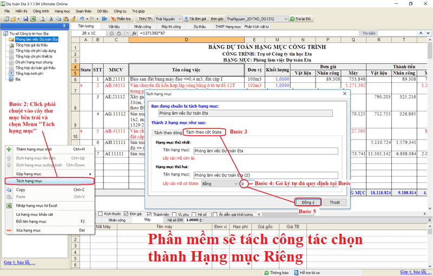Open the Soạn thảo menu
Viewport: 433px width, 276px height.
tap(83, 11)
